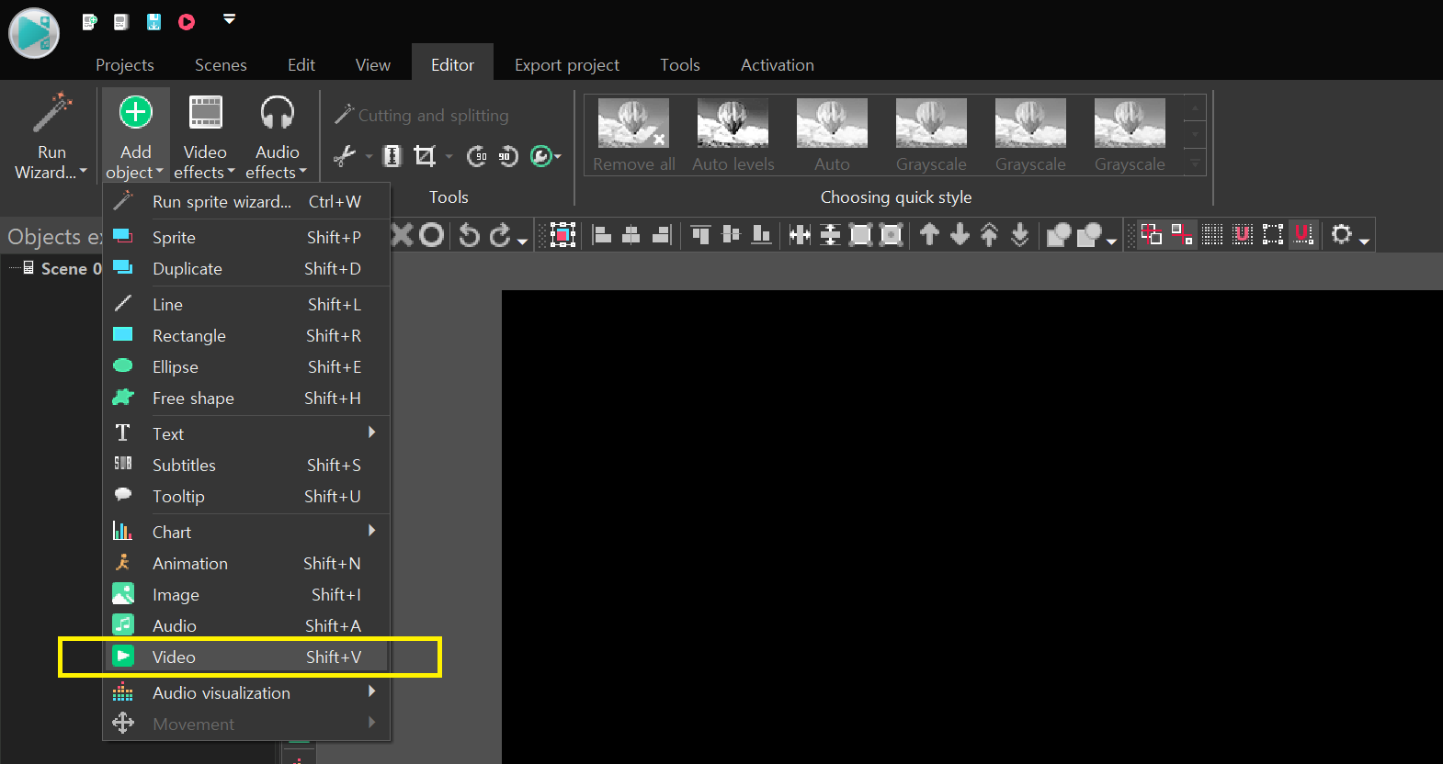Click the move object up arrow icon
Screen dimensions: 1443x764
pos(929,236)
